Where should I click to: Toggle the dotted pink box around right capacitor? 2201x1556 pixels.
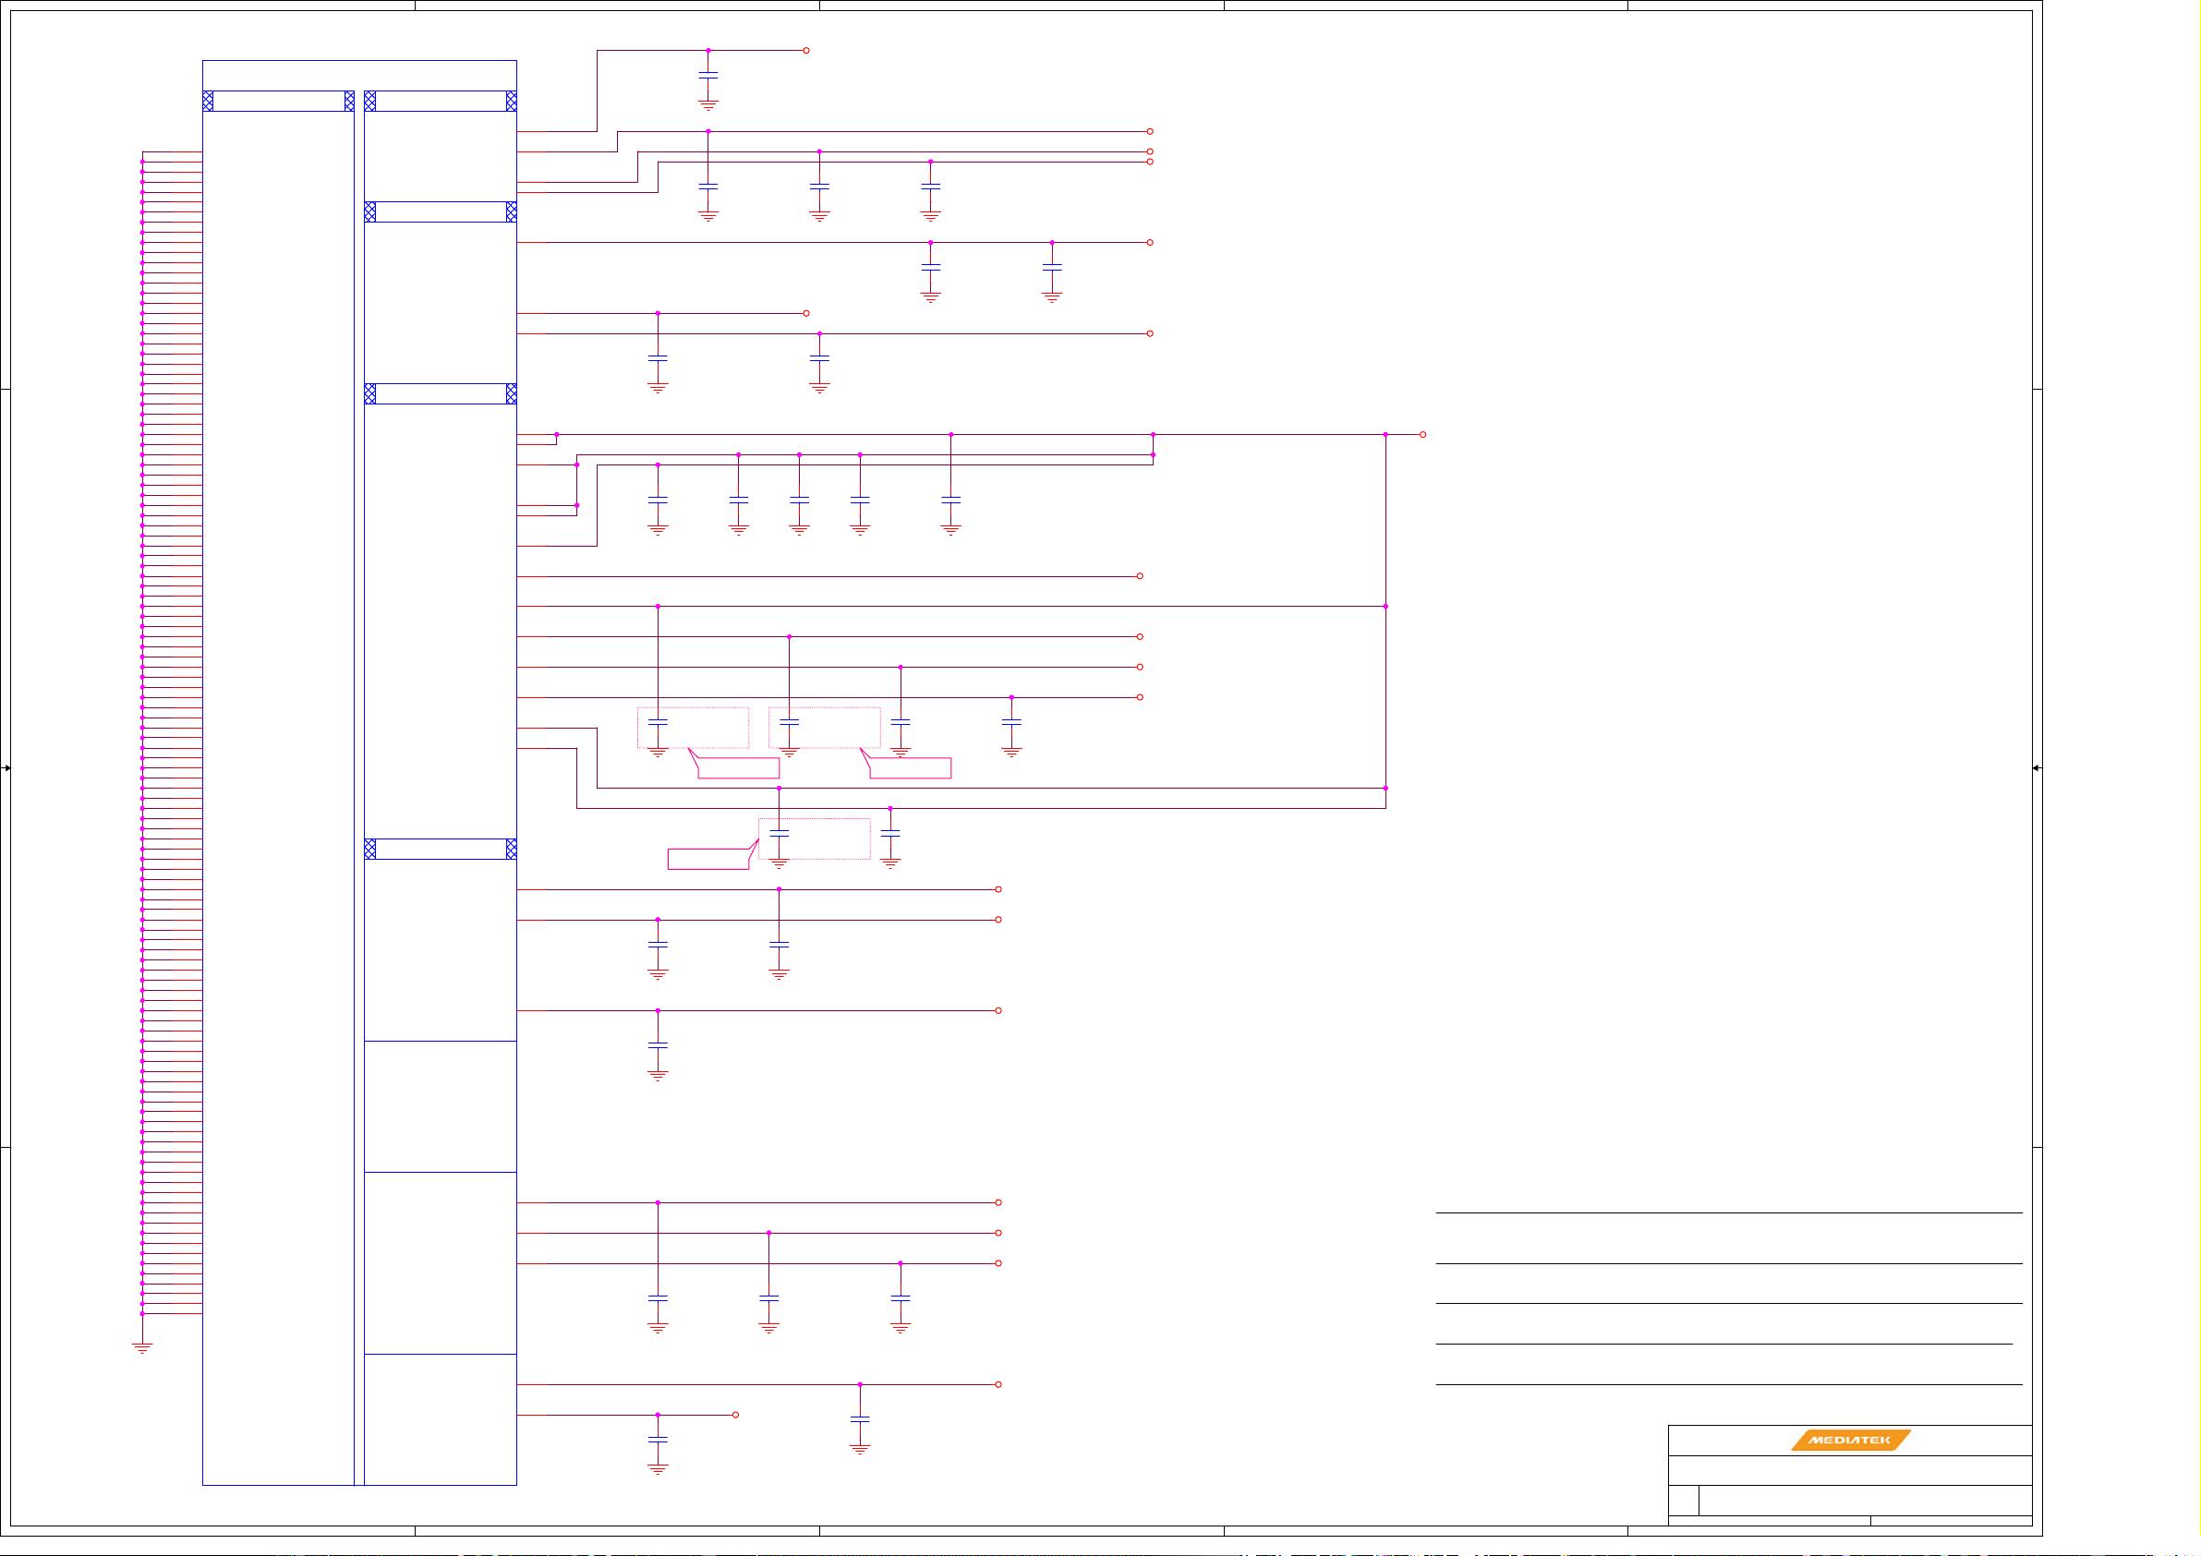click(825, 729)
